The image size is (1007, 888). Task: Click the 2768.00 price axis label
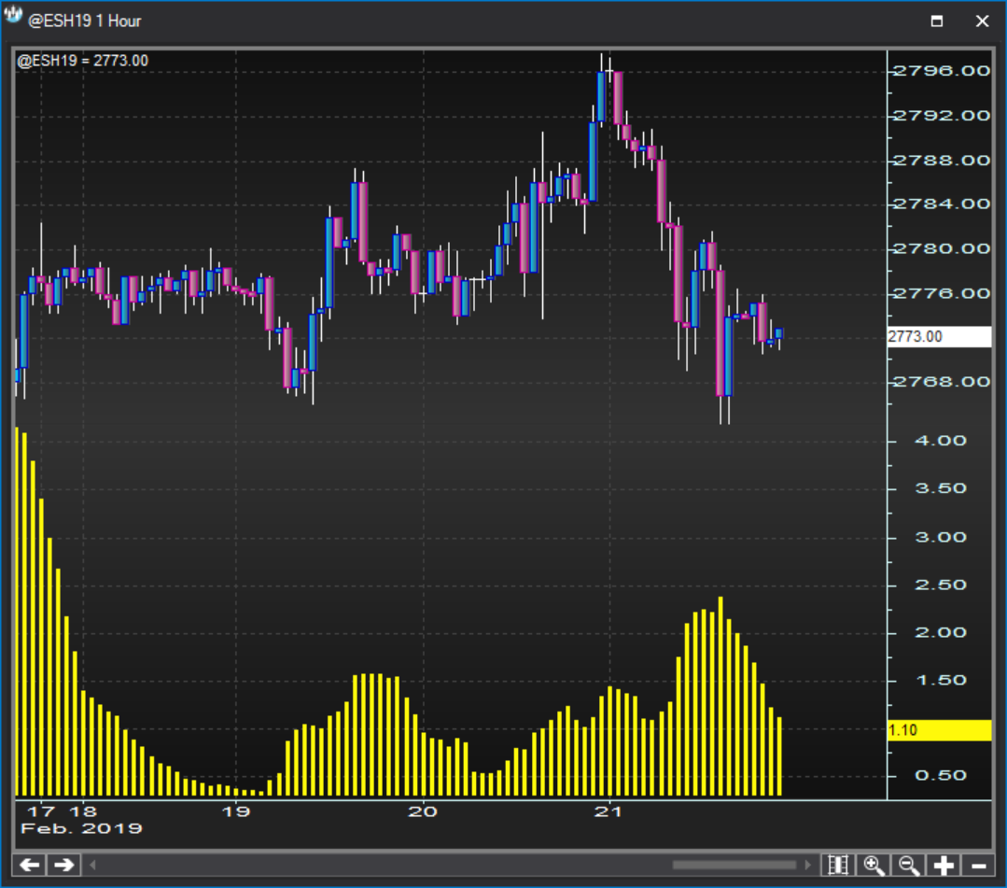click(x=942, y=382)
